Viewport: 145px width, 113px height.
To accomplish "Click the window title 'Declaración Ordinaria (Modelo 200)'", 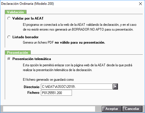I will tap(27, 4).
